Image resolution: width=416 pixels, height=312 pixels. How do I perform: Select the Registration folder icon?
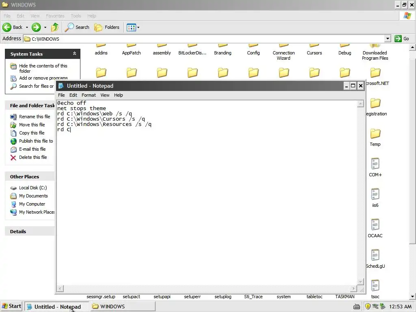click(375, 103)
